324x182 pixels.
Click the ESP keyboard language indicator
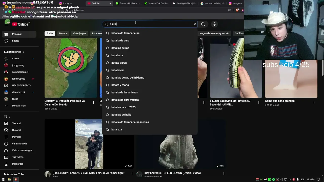(x=303, y=179)
